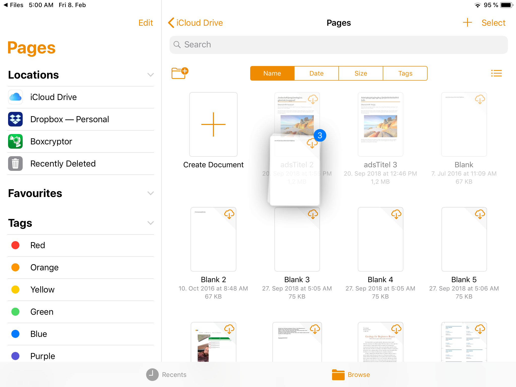Collapse the Locations section

tap(150, 75)
